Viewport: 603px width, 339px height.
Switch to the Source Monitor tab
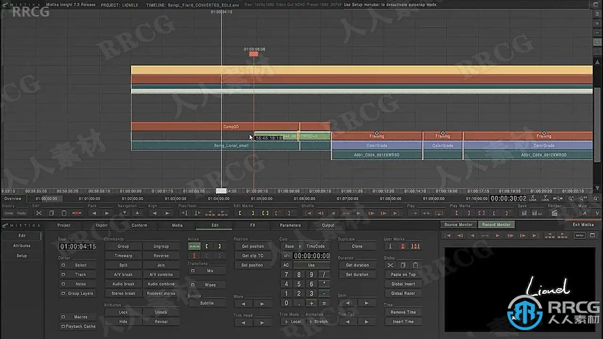pyautogui.click(x=458, y=225)
